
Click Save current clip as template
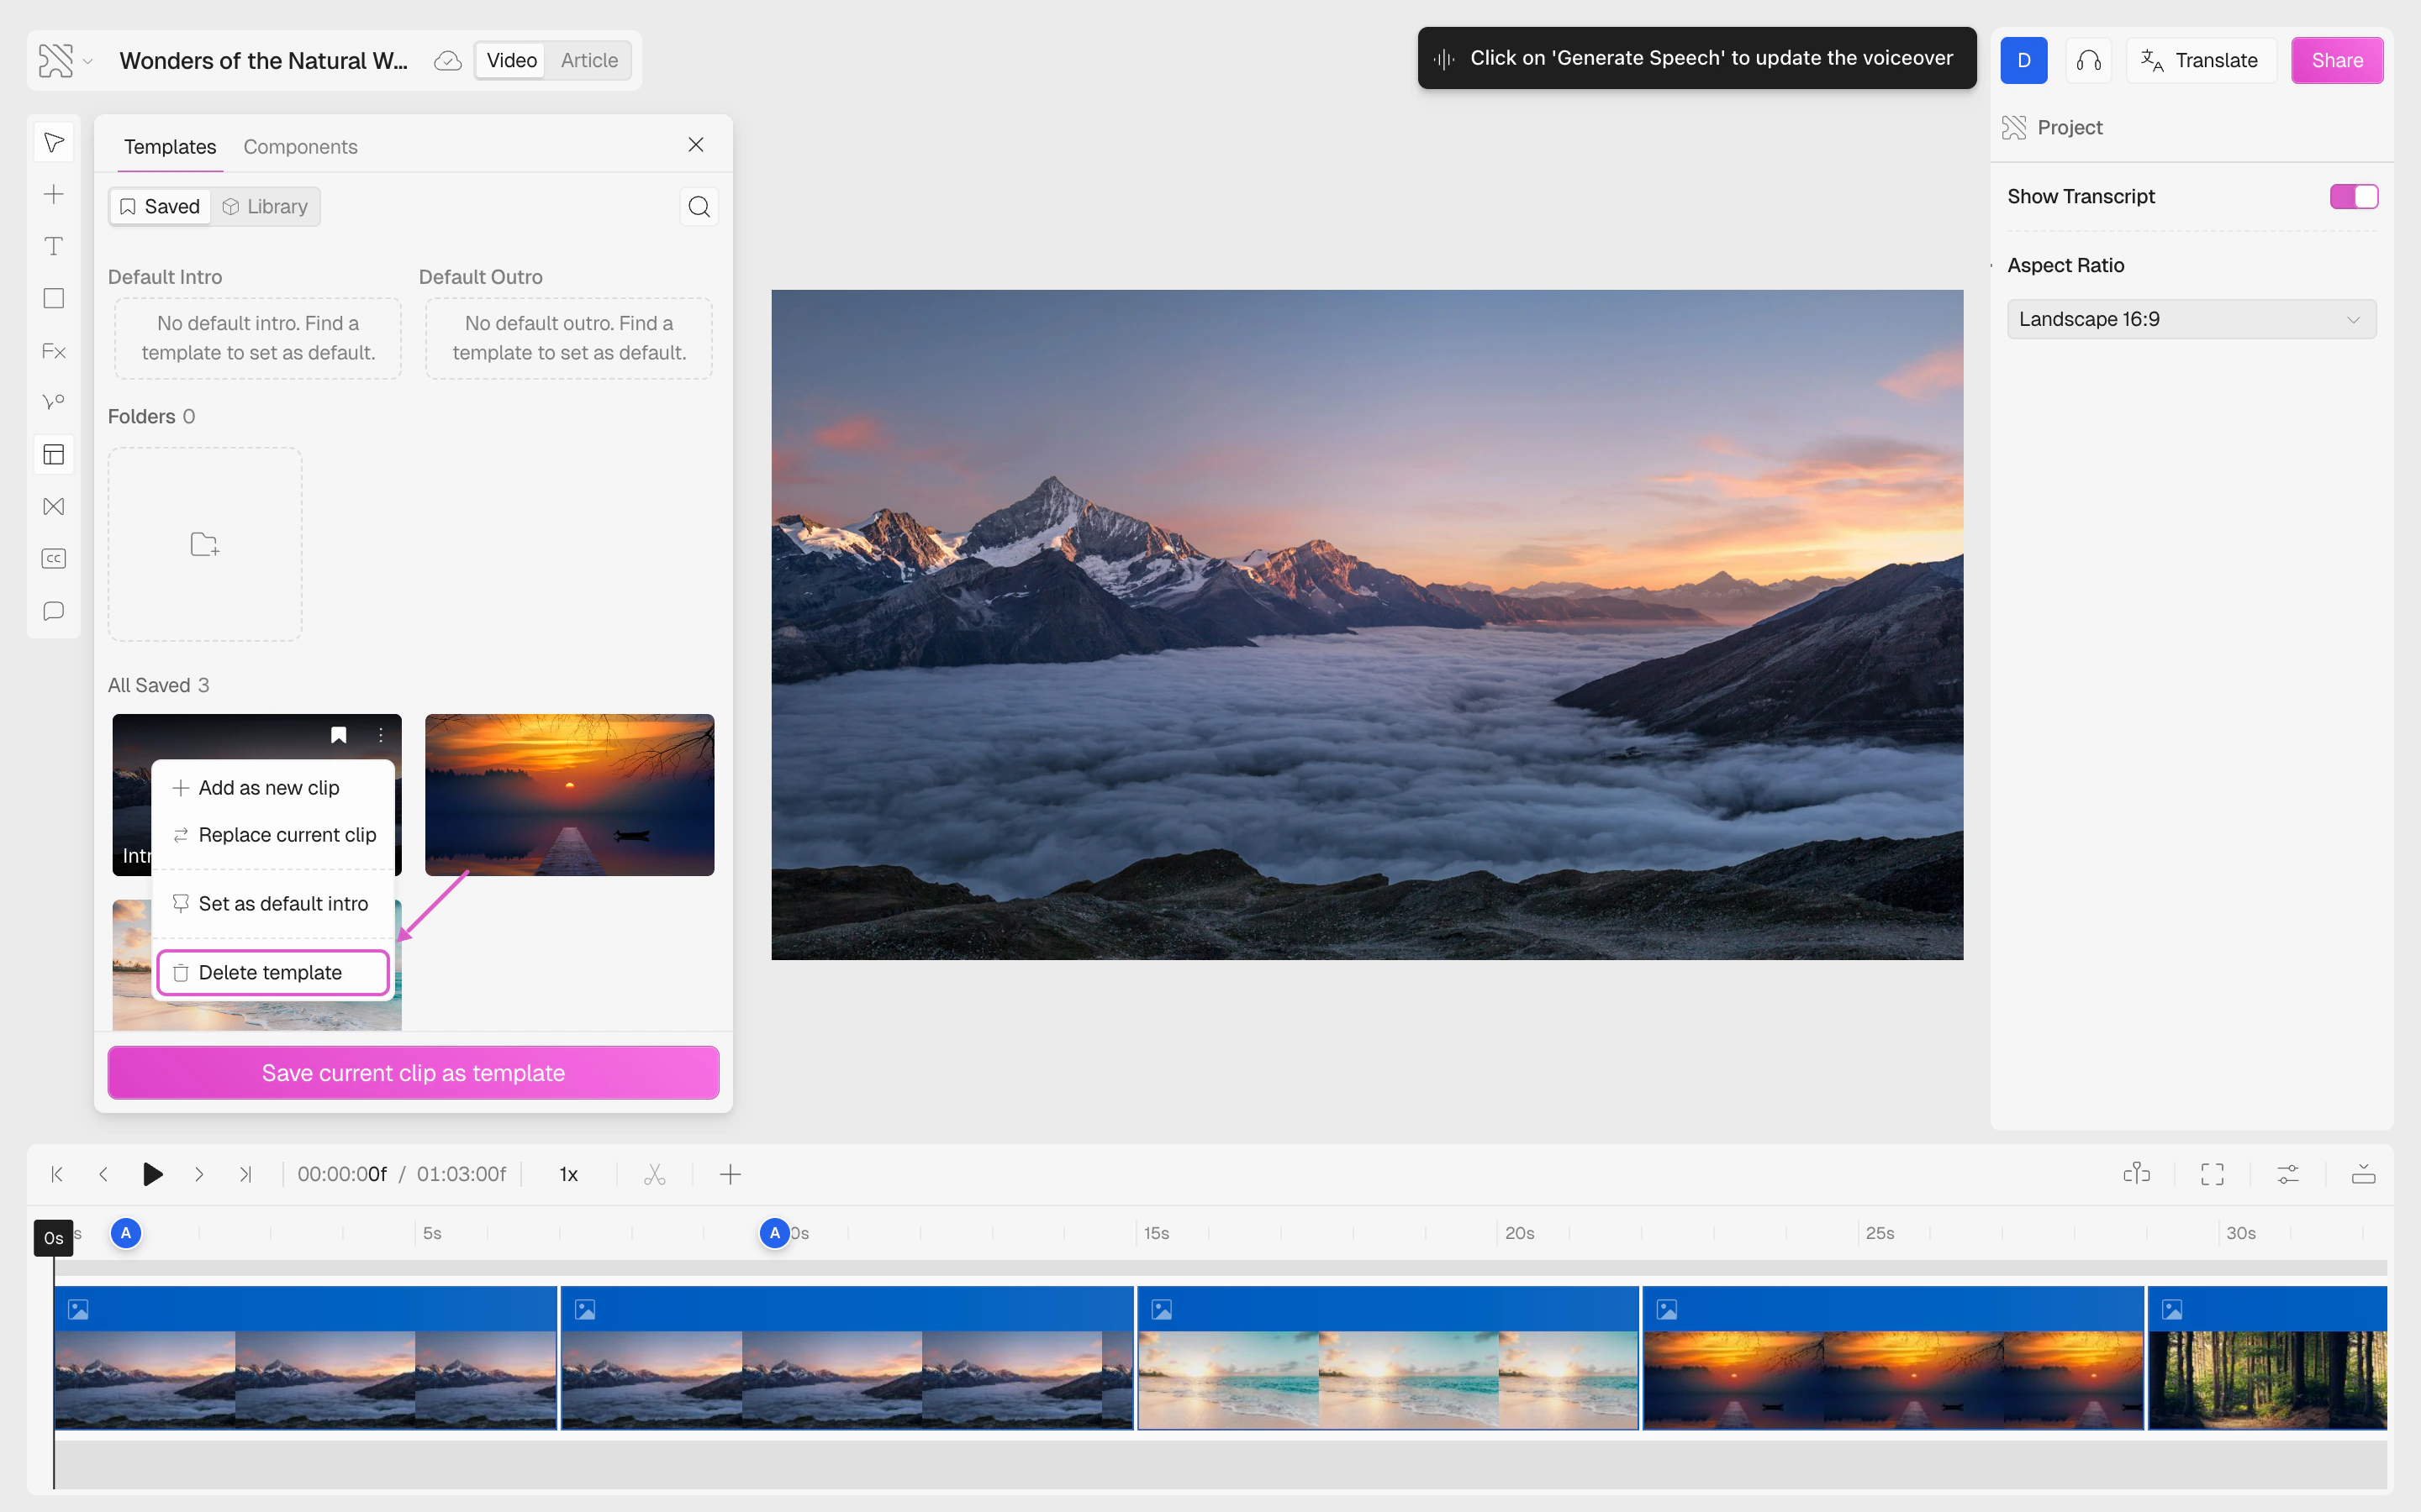tap(414, 1073)
